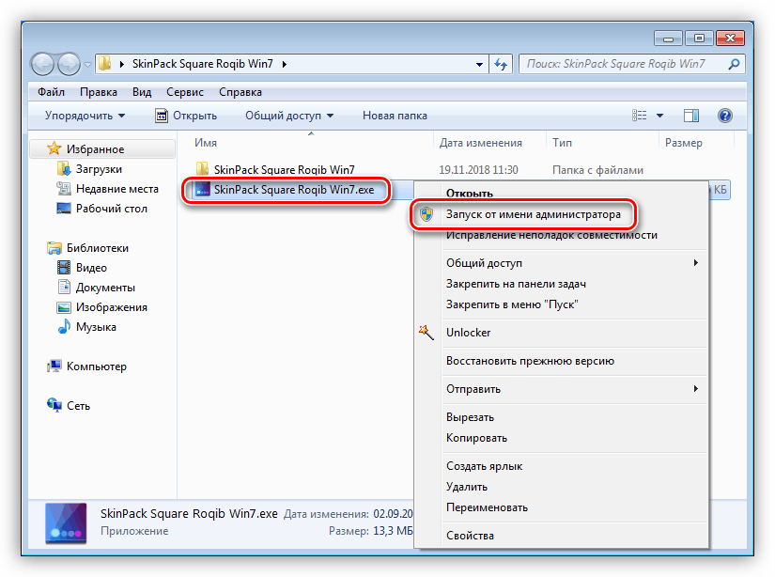
Task: Expand the Упорядочить dropdown
Action: point(85,116)
